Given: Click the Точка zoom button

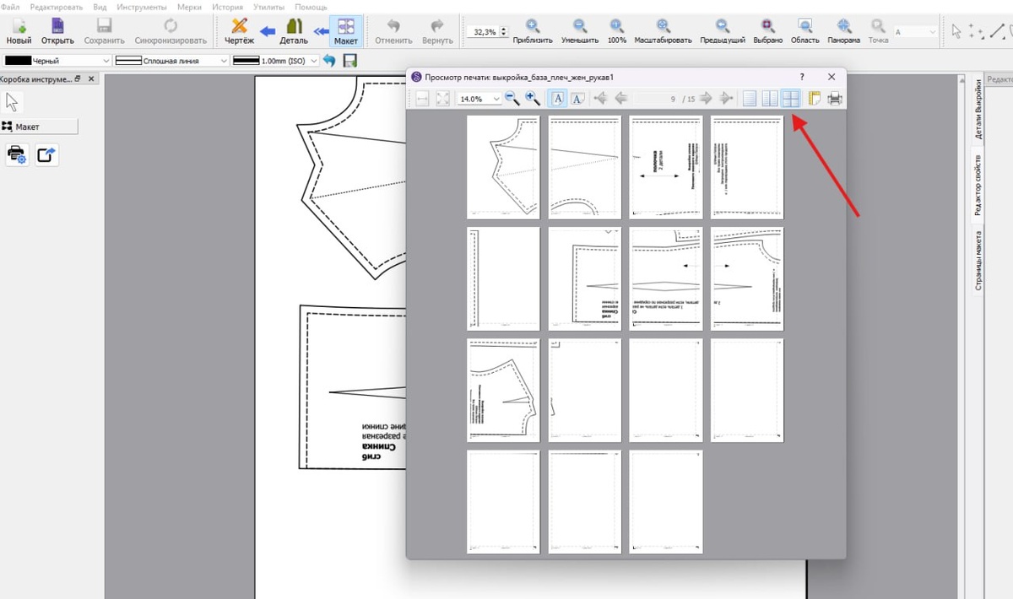Looking at the screenshot, I should point(878,31).
